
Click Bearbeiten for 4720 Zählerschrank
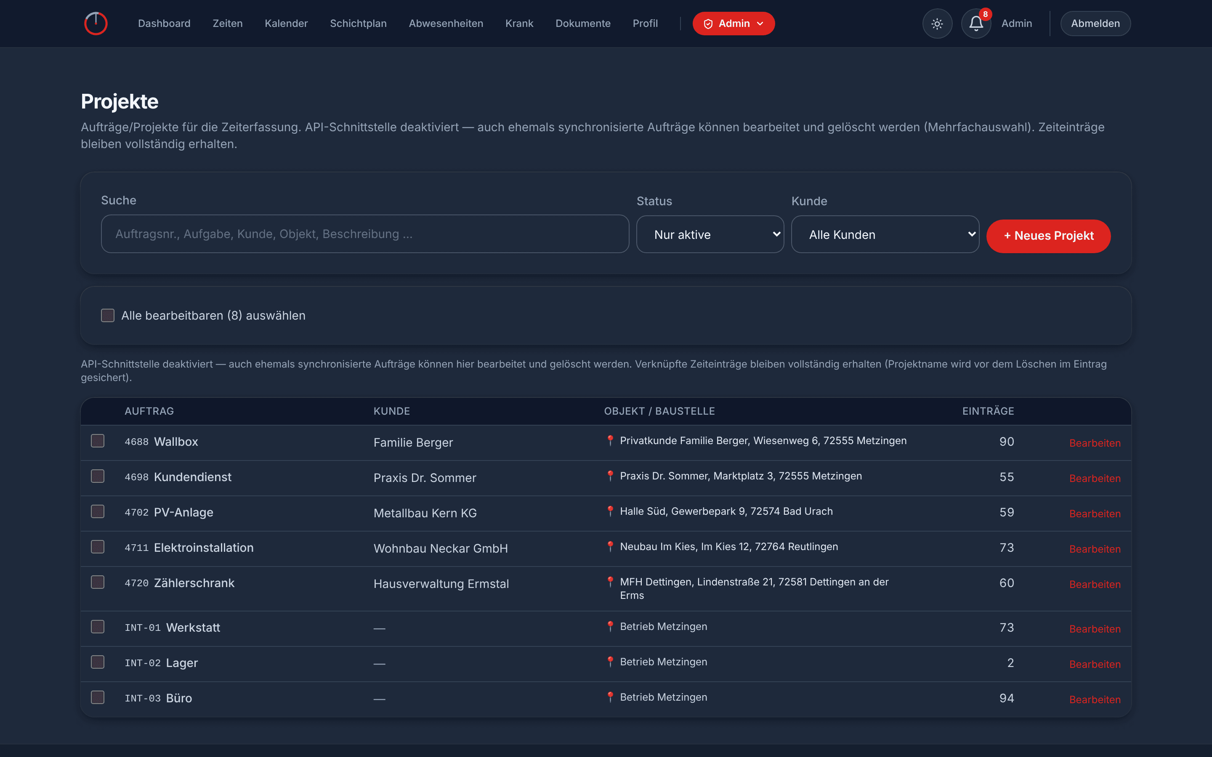1095,584
